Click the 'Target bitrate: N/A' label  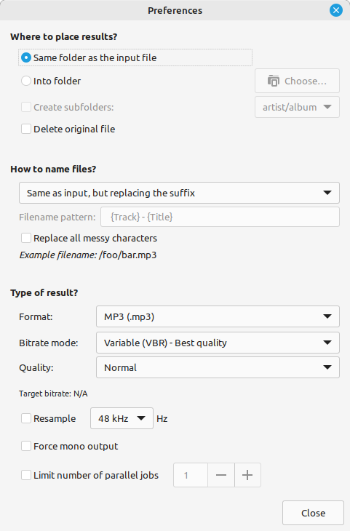click(x=53, y=394)
